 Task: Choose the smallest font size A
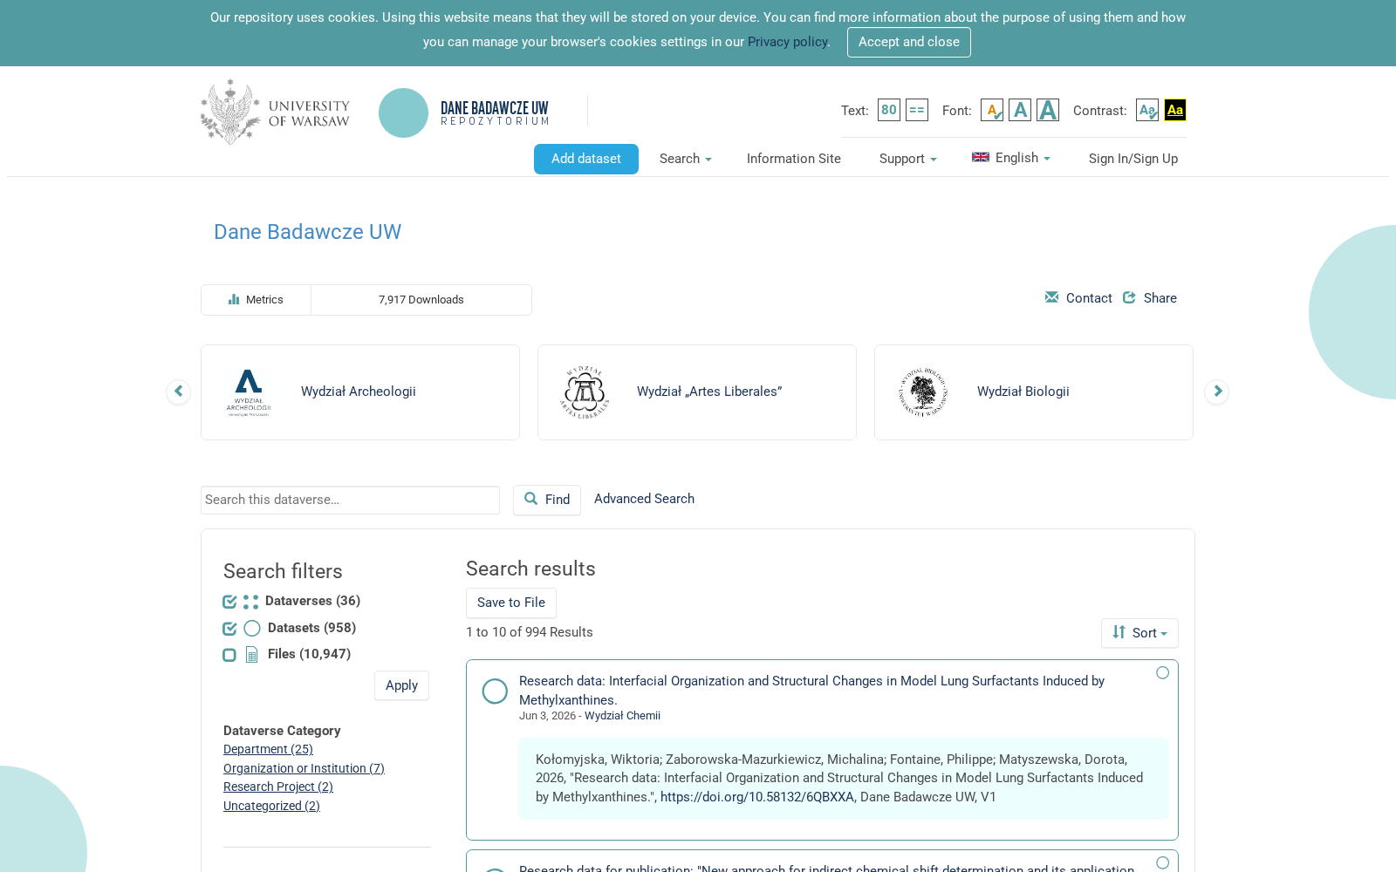click(992, 110)
